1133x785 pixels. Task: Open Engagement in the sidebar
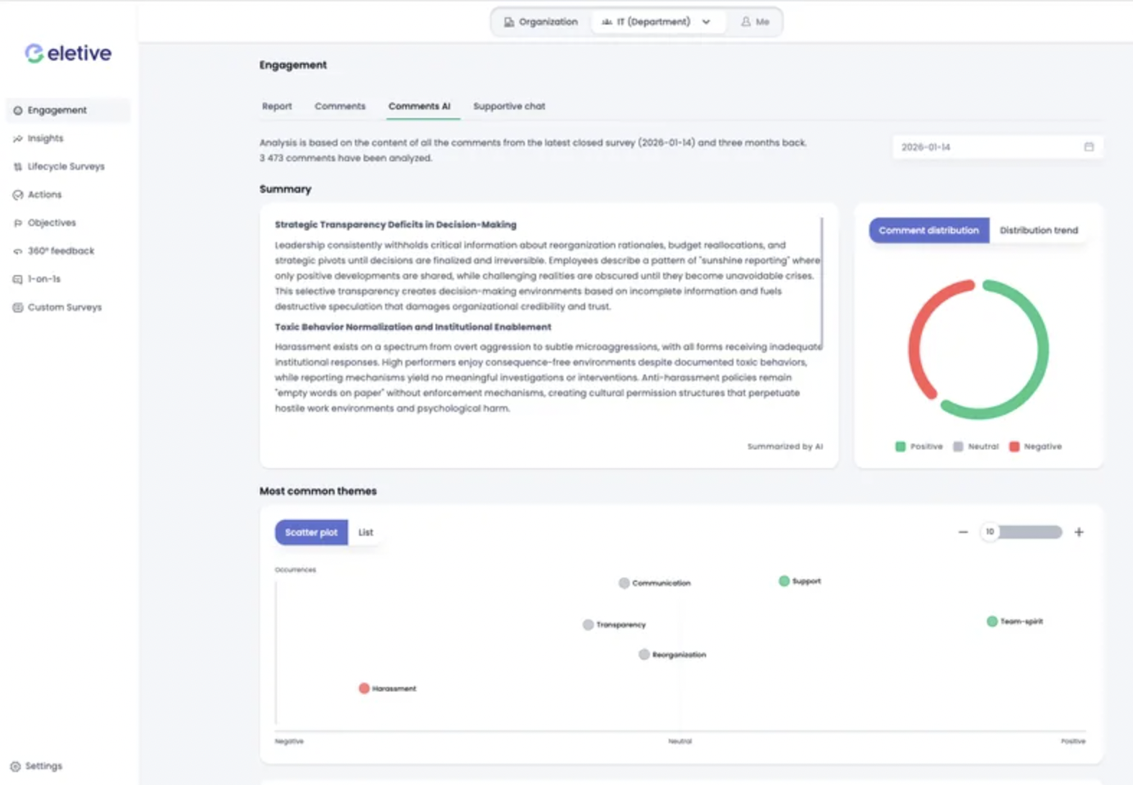click(68, 110)
